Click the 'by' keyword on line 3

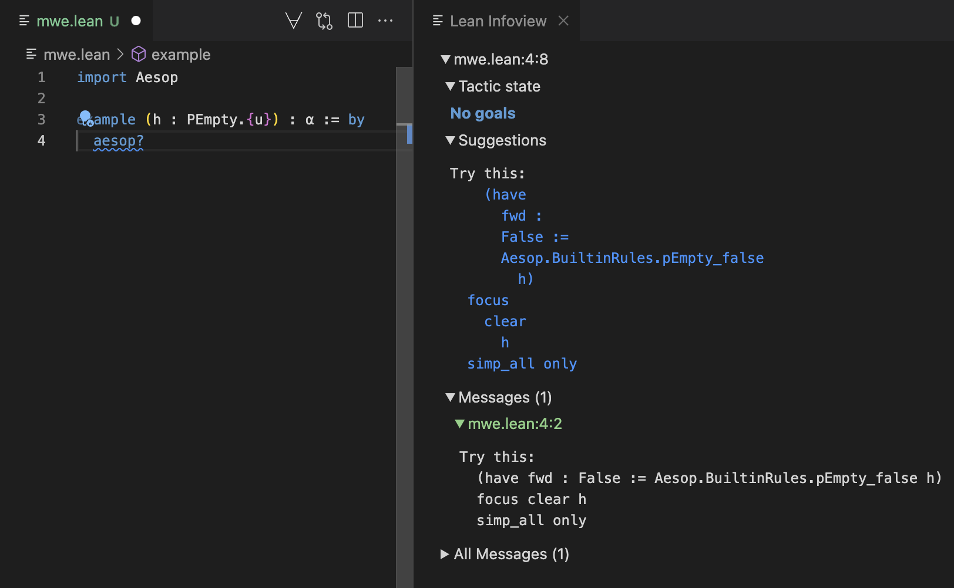click(356, 120)
